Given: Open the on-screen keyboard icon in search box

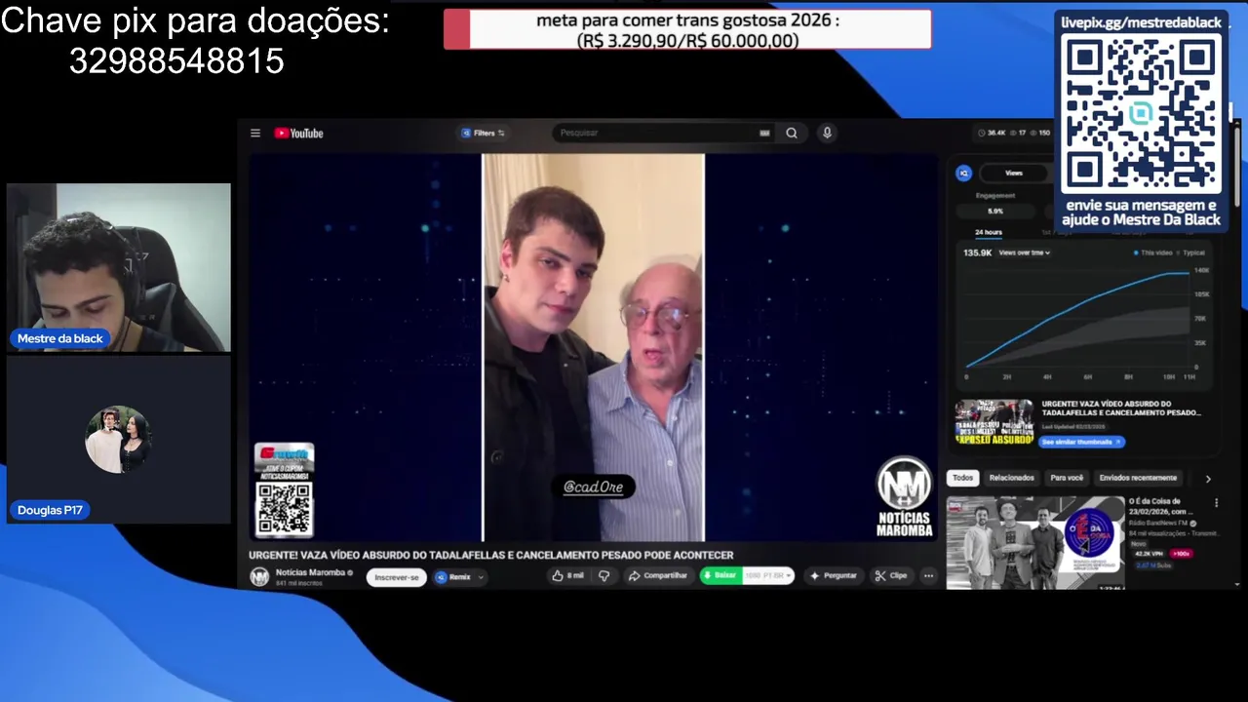Looking at the screenshot, I should click(764, 134).
